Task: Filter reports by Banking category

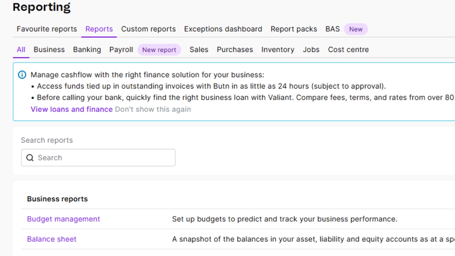Action: (x=87, y=49)
